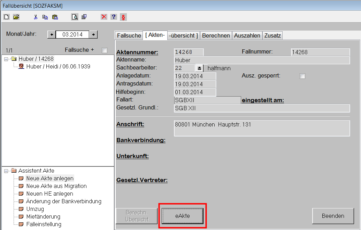Click the scissors cut icon
Screen dimensions: 361x230
[x=36, y=17]
